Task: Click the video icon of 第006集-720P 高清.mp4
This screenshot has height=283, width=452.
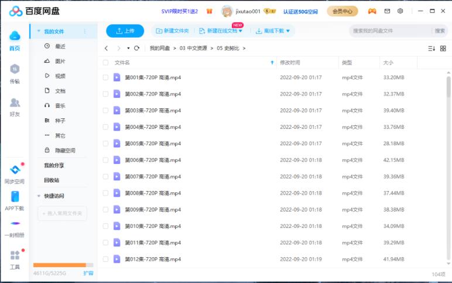Action: (x=117, y=160)
